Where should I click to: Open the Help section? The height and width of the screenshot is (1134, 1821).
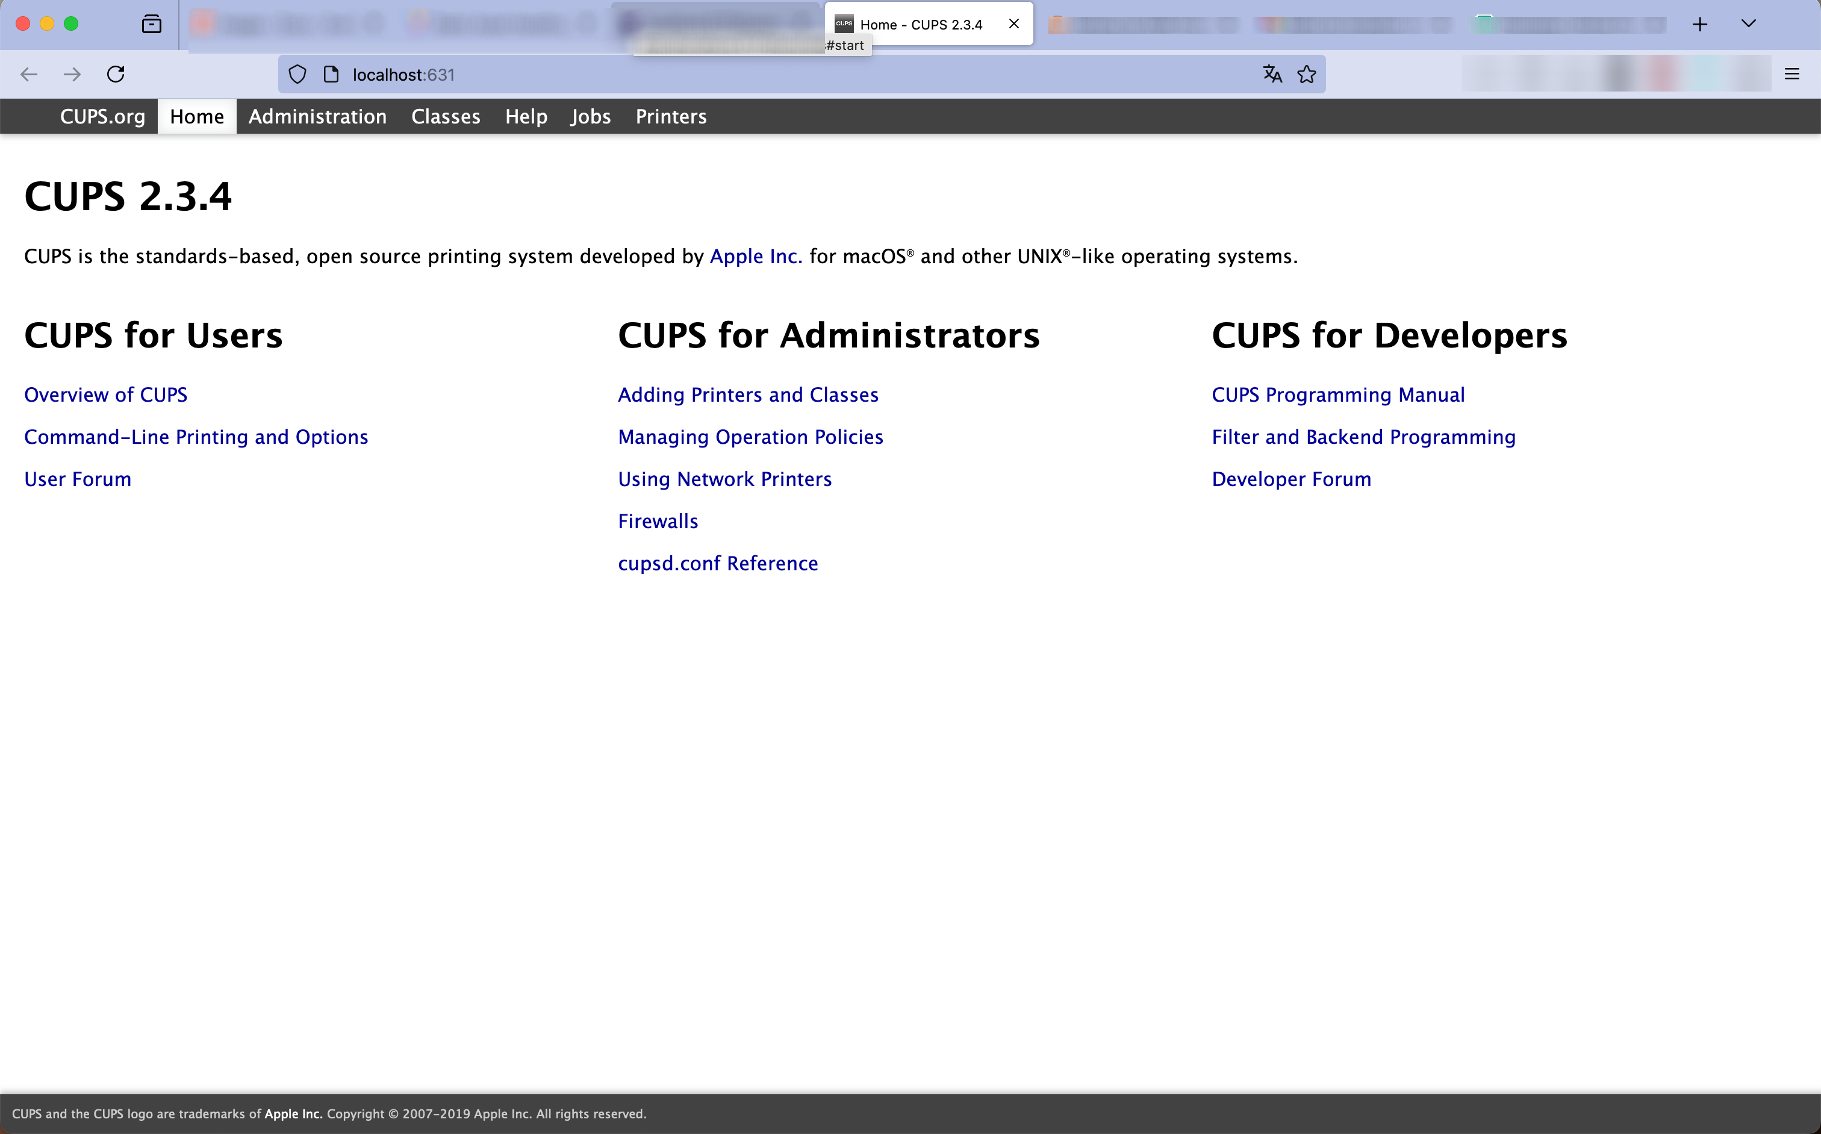pyautogui.click(x=526, y=116)
